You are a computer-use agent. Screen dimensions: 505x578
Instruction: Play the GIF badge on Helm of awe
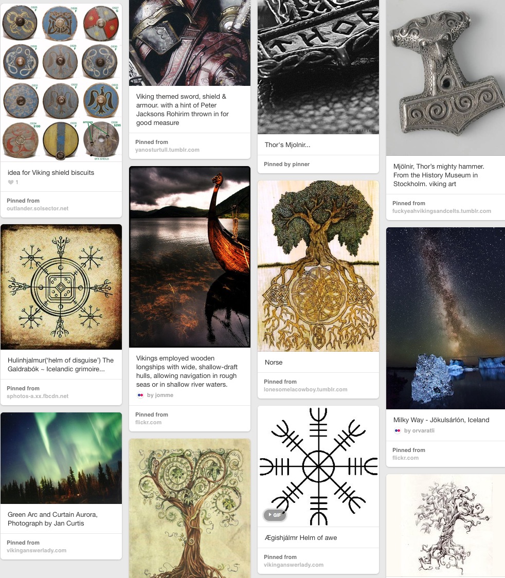[x=275, y=515]
